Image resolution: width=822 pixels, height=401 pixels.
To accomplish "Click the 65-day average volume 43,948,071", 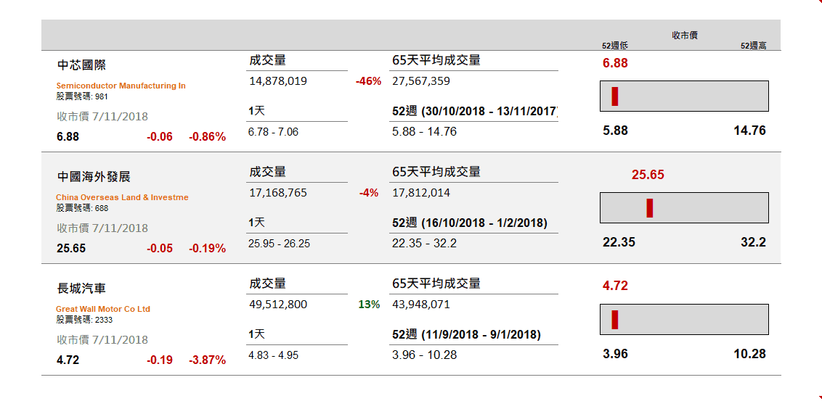I will tap(421, 305).
